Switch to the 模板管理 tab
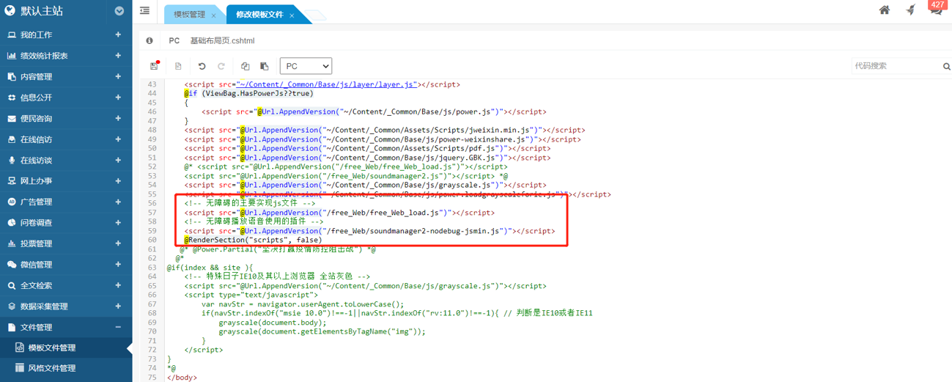 point(189,15)
